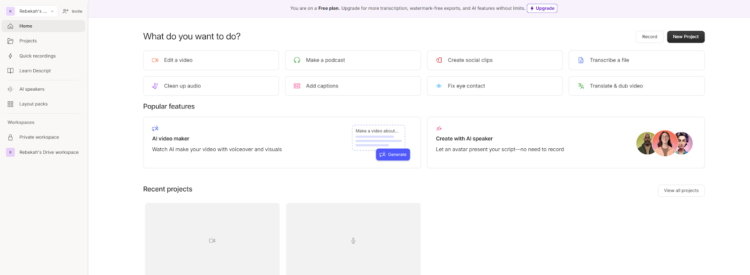Click the Translate & dub video icon
Screen dimensions: 750x275
pos(581,86)
